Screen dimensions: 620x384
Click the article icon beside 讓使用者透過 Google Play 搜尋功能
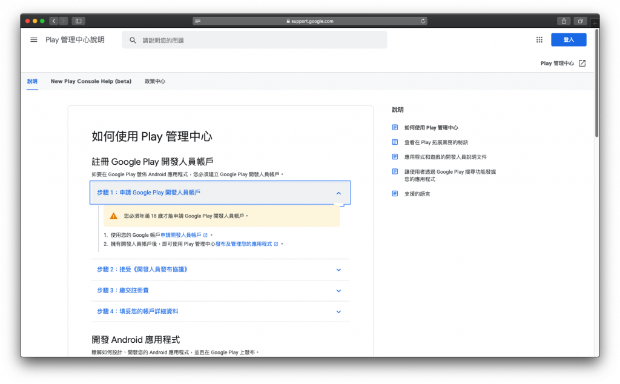coord(395,171)
